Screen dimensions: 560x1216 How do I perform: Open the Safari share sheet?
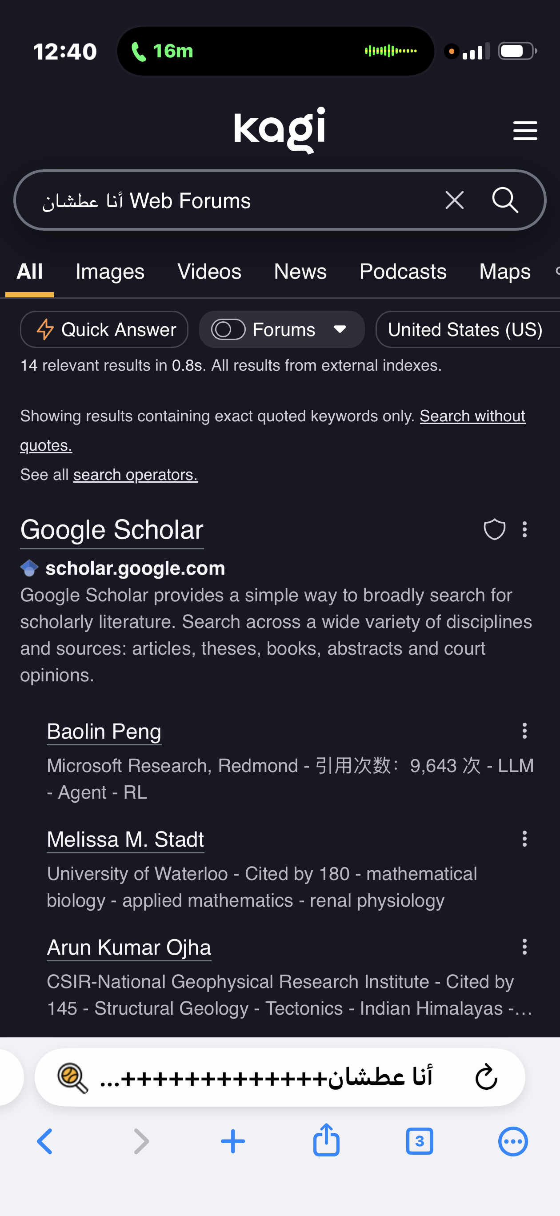click(x=326, y=1140)
